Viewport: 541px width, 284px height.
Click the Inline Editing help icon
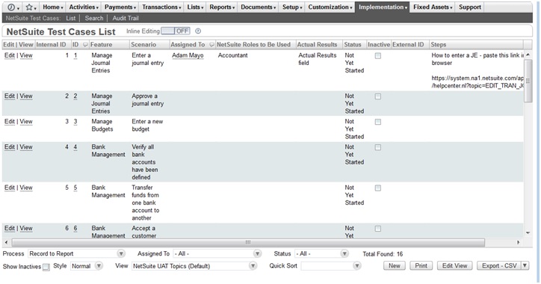click(198, 31)
